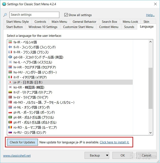Click the 'Click here to install it' link
The height and width of the screenshot is (163, 160).
(115, 142)
